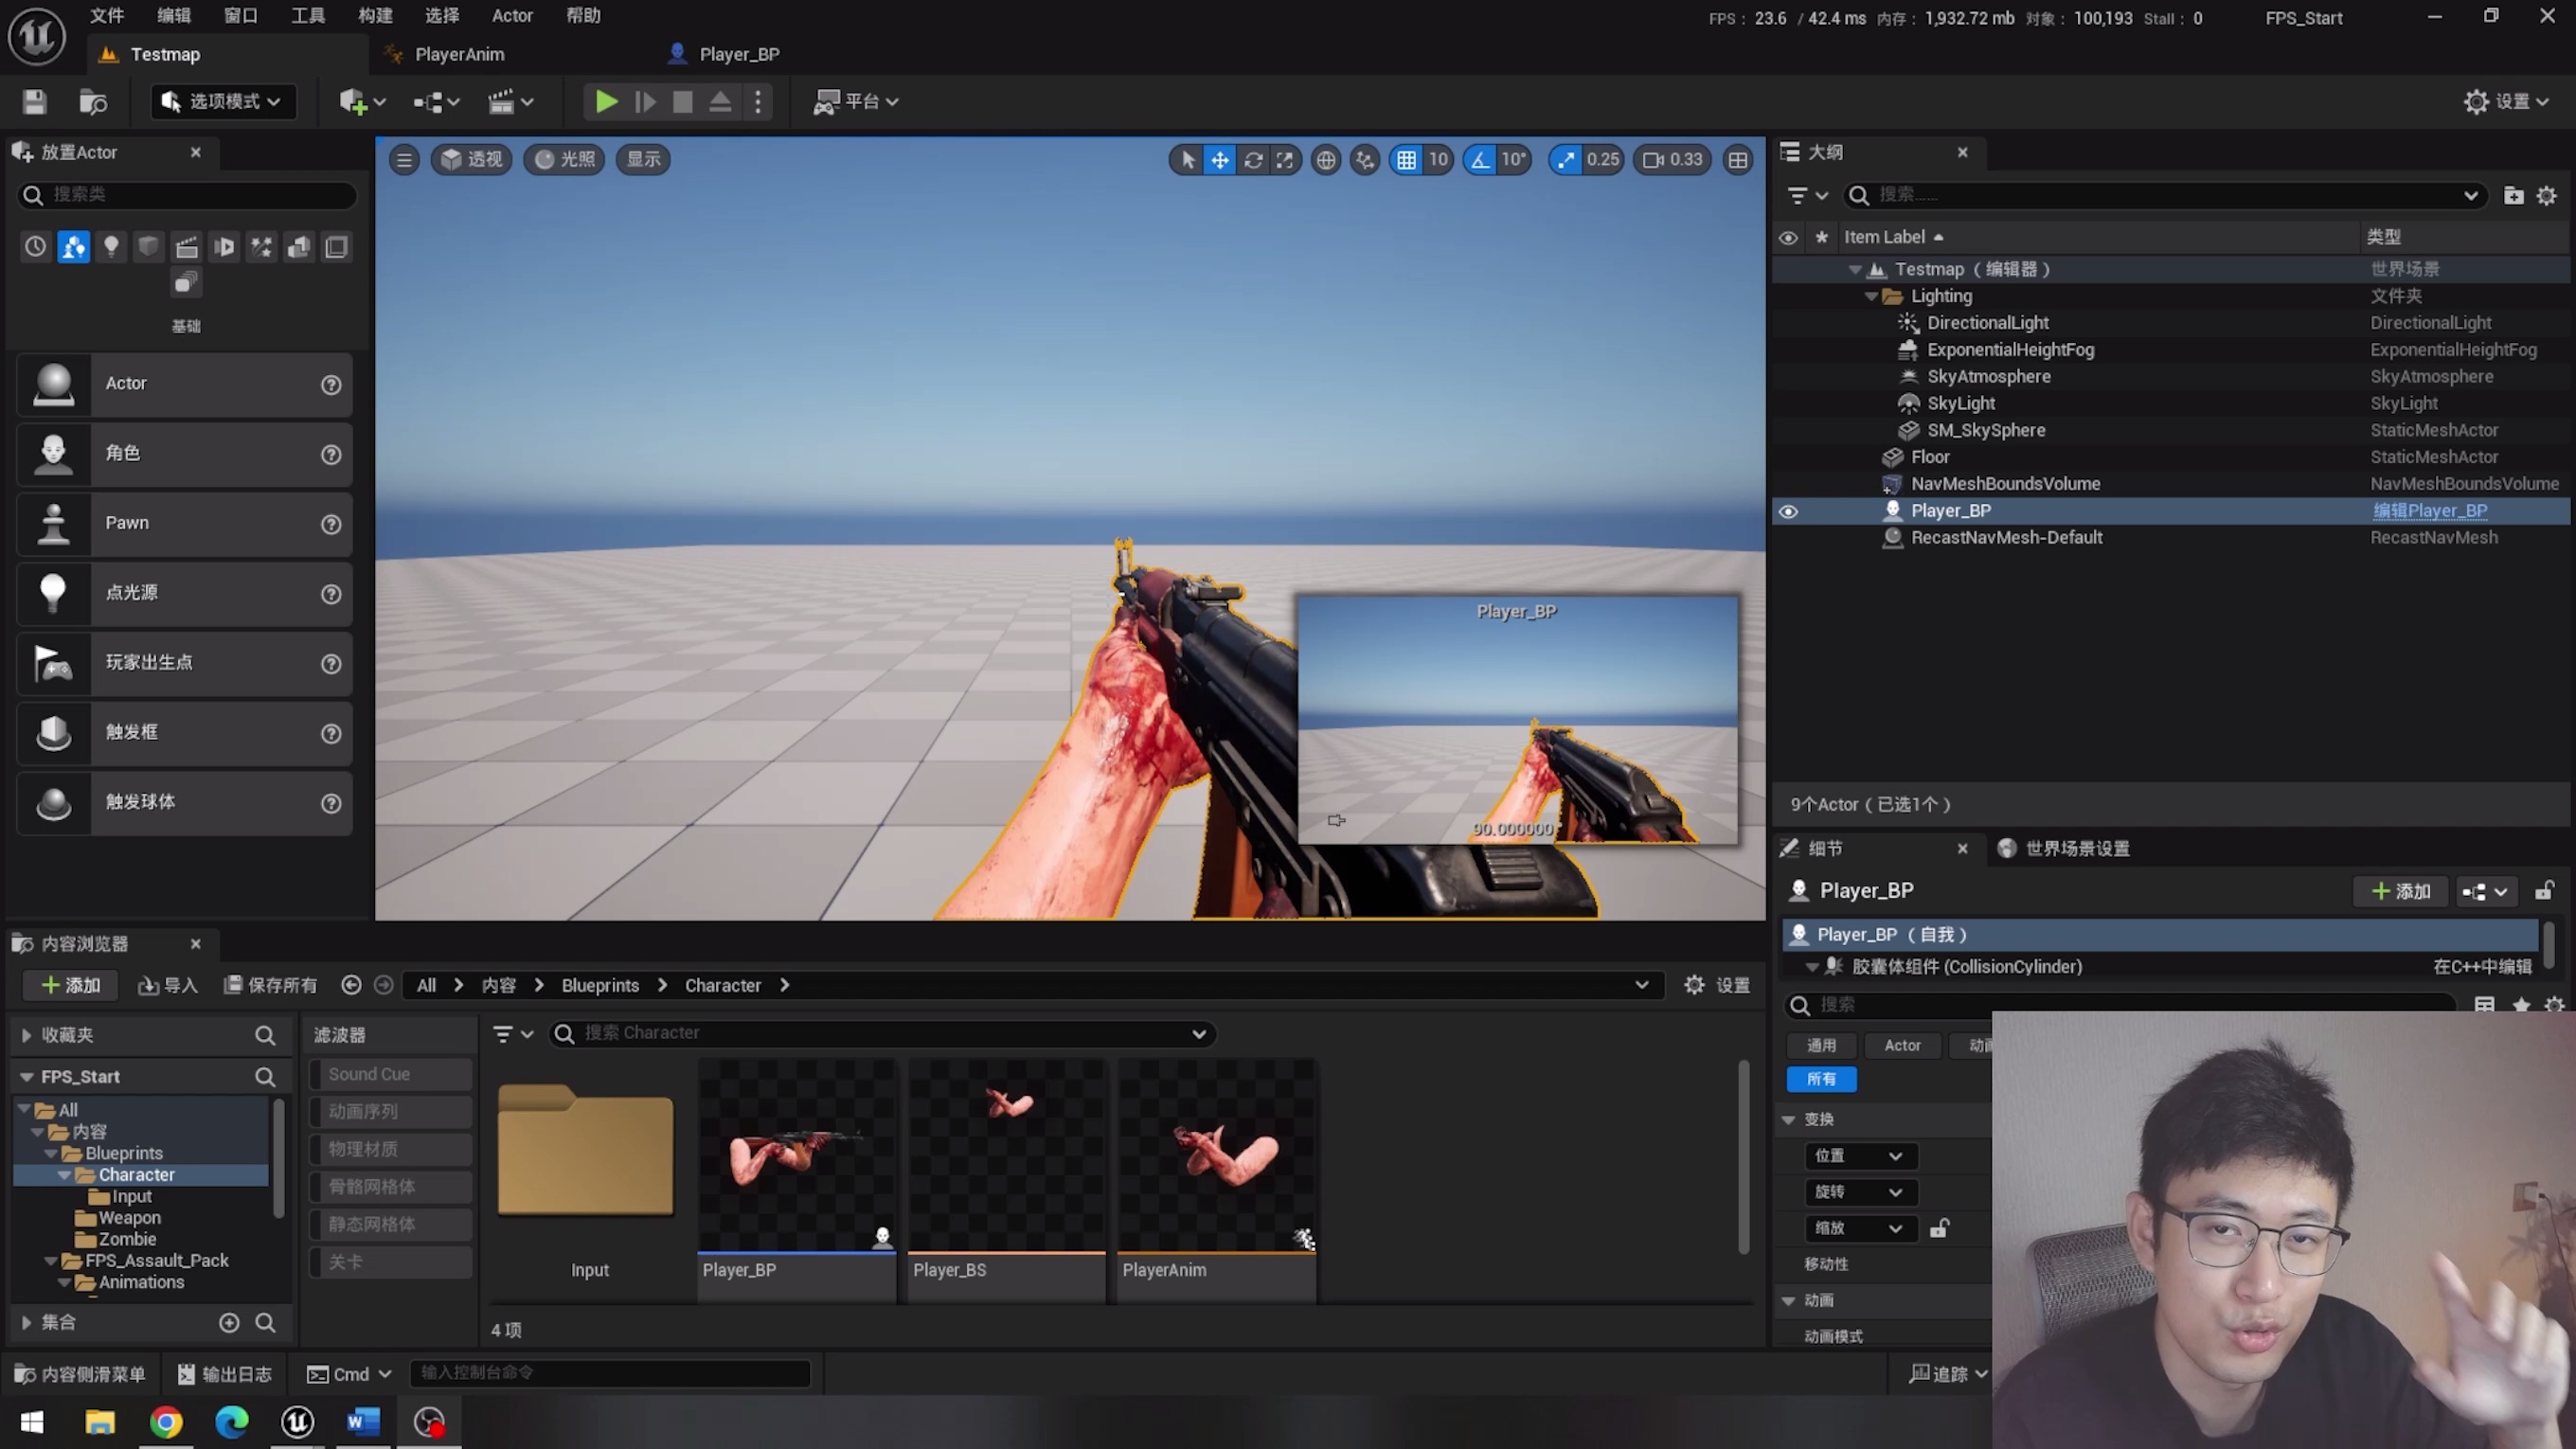
Task: Click the outliner settings gear icon
Action: pos(2546,195)
